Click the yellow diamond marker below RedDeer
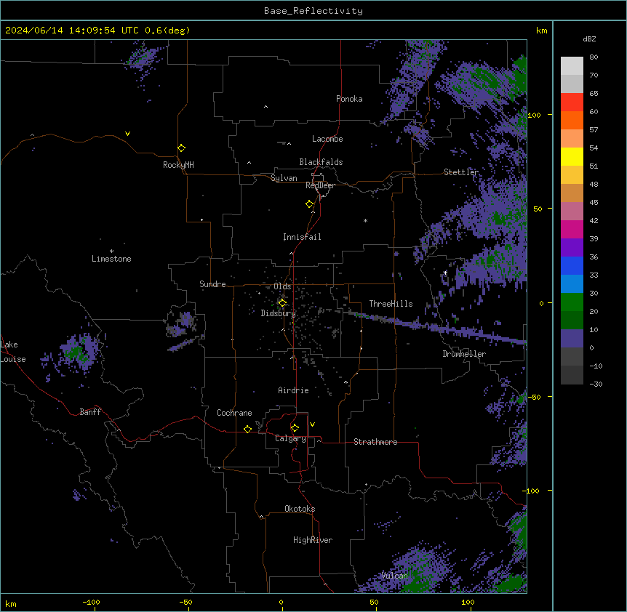Viewport: 627px width, 612px height. coord(309,204)
